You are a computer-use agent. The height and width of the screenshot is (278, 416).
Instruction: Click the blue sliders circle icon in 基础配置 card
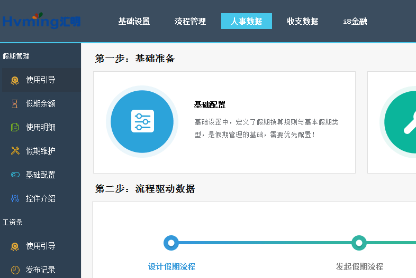tap(142, 121)
